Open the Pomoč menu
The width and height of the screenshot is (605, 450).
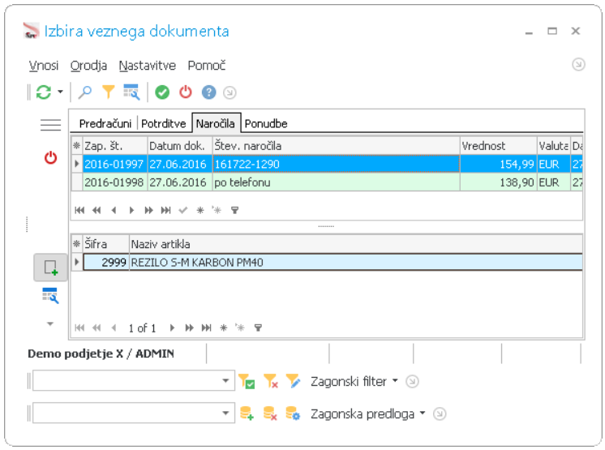[207, 66]
